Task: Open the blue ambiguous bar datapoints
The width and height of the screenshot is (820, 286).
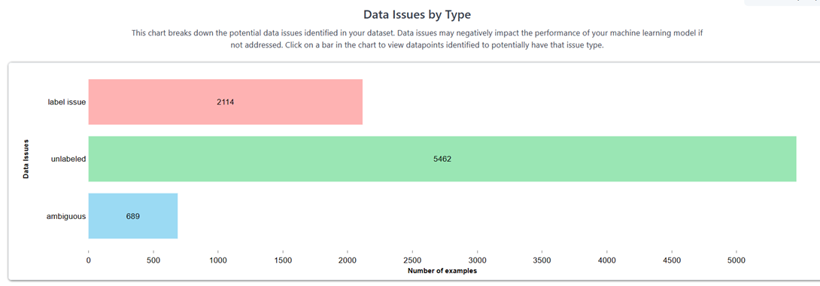Action: (133, 216)
